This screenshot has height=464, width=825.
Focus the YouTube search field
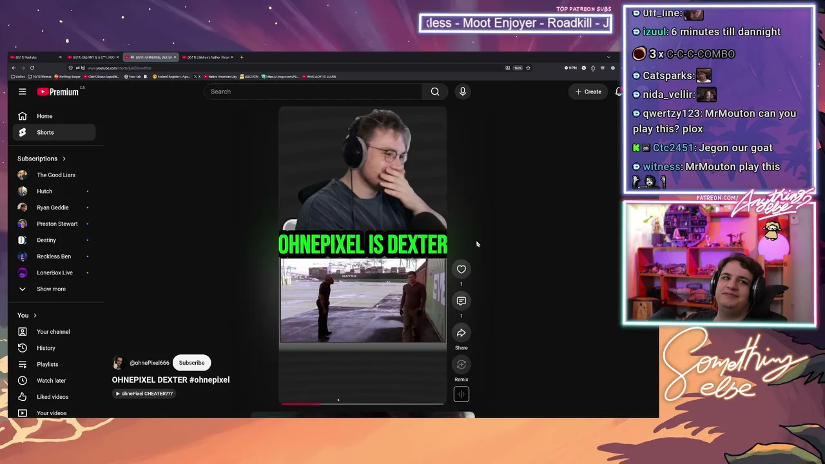pos(313,92)
